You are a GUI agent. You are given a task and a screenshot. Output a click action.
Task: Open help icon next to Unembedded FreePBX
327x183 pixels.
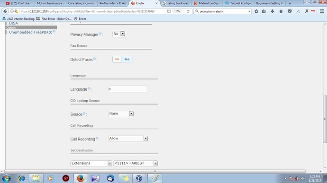tap(54, 31)
